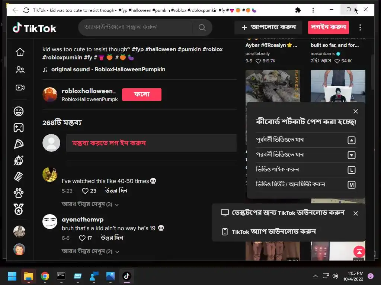Viewport: 381px width, 285px height.
Task: Select the Food pizza category icon
Action: coord(19,144)
